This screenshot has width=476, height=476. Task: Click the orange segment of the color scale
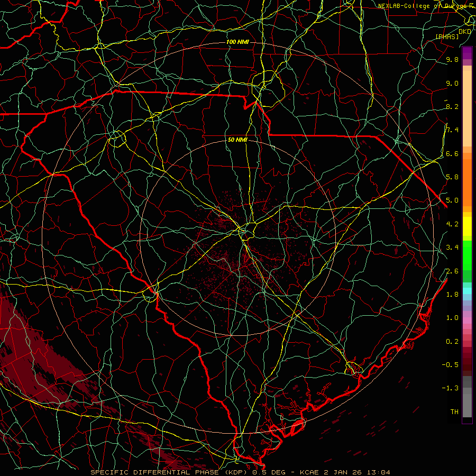(x=467, y=182)
